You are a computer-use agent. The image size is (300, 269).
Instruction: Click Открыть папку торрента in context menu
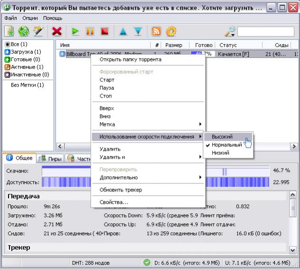pyautogui.click(x=130, y=59)
